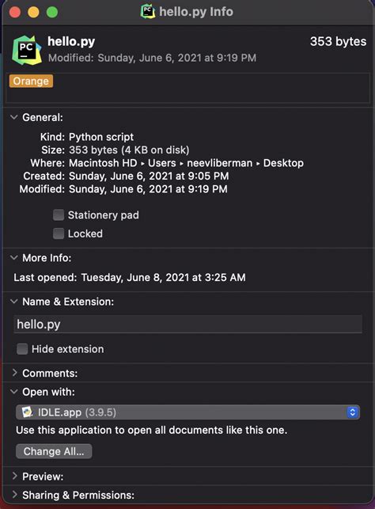The width and height of the screenshot is (375, 509).
Task: Click the yellow minimize window button
Action: [x=33, y=13]
